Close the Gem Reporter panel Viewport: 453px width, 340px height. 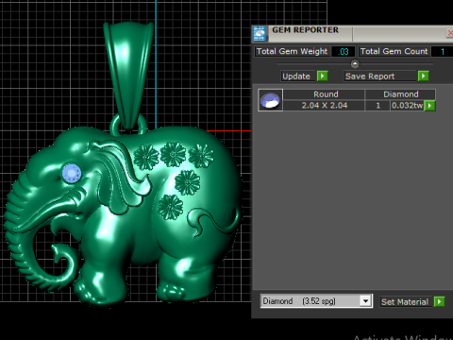tap(449, 33)
